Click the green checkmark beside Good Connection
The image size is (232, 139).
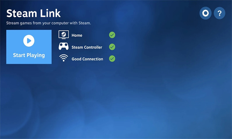[x=112, y=59]
